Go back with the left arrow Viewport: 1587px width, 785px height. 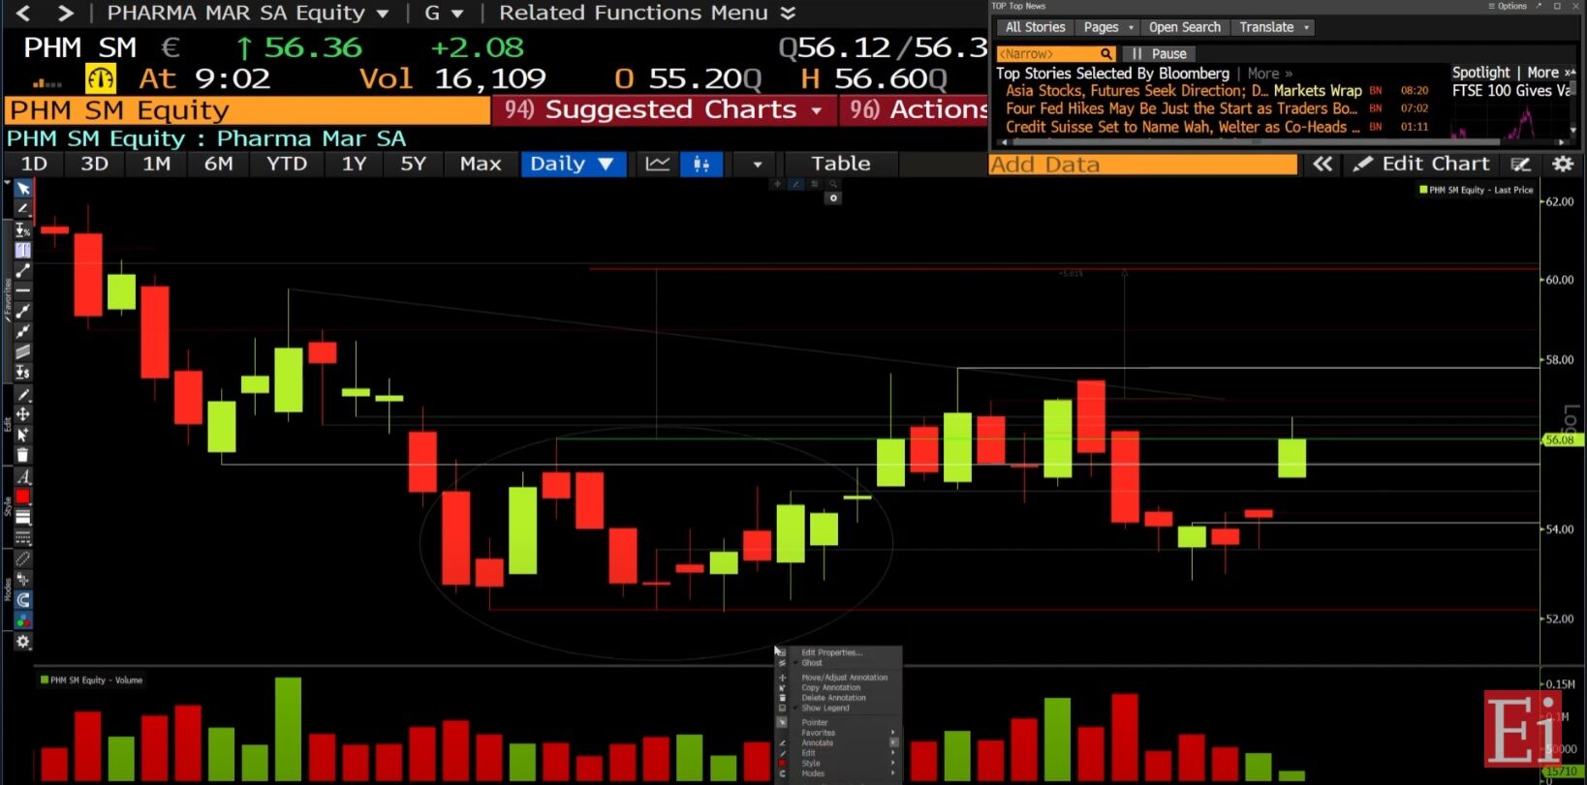(24, 14)
